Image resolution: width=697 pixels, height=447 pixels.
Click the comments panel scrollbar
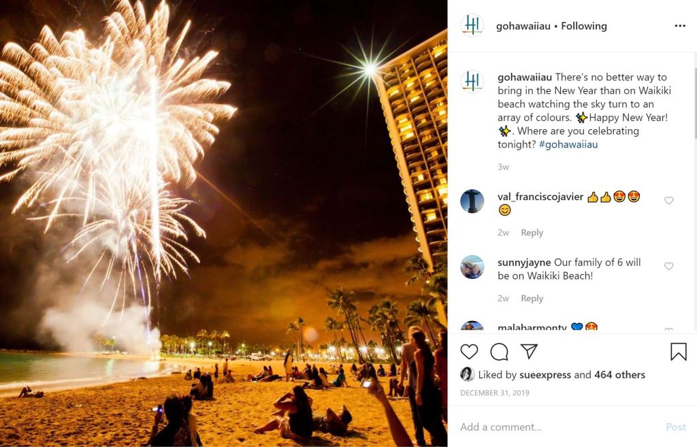tap(695, 102)
